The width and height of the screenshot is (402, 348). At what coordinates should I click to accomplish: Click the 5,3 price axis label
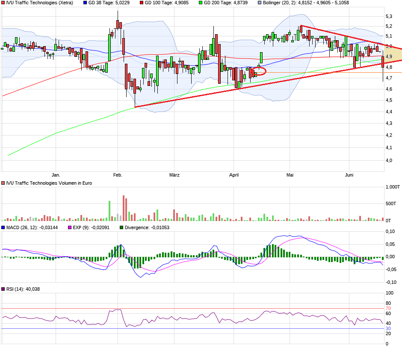(389, 16)
